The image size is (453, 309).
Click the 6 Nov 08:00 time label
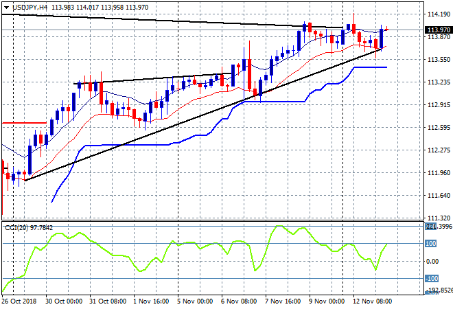pyautogui.click(x=239, y=301)
